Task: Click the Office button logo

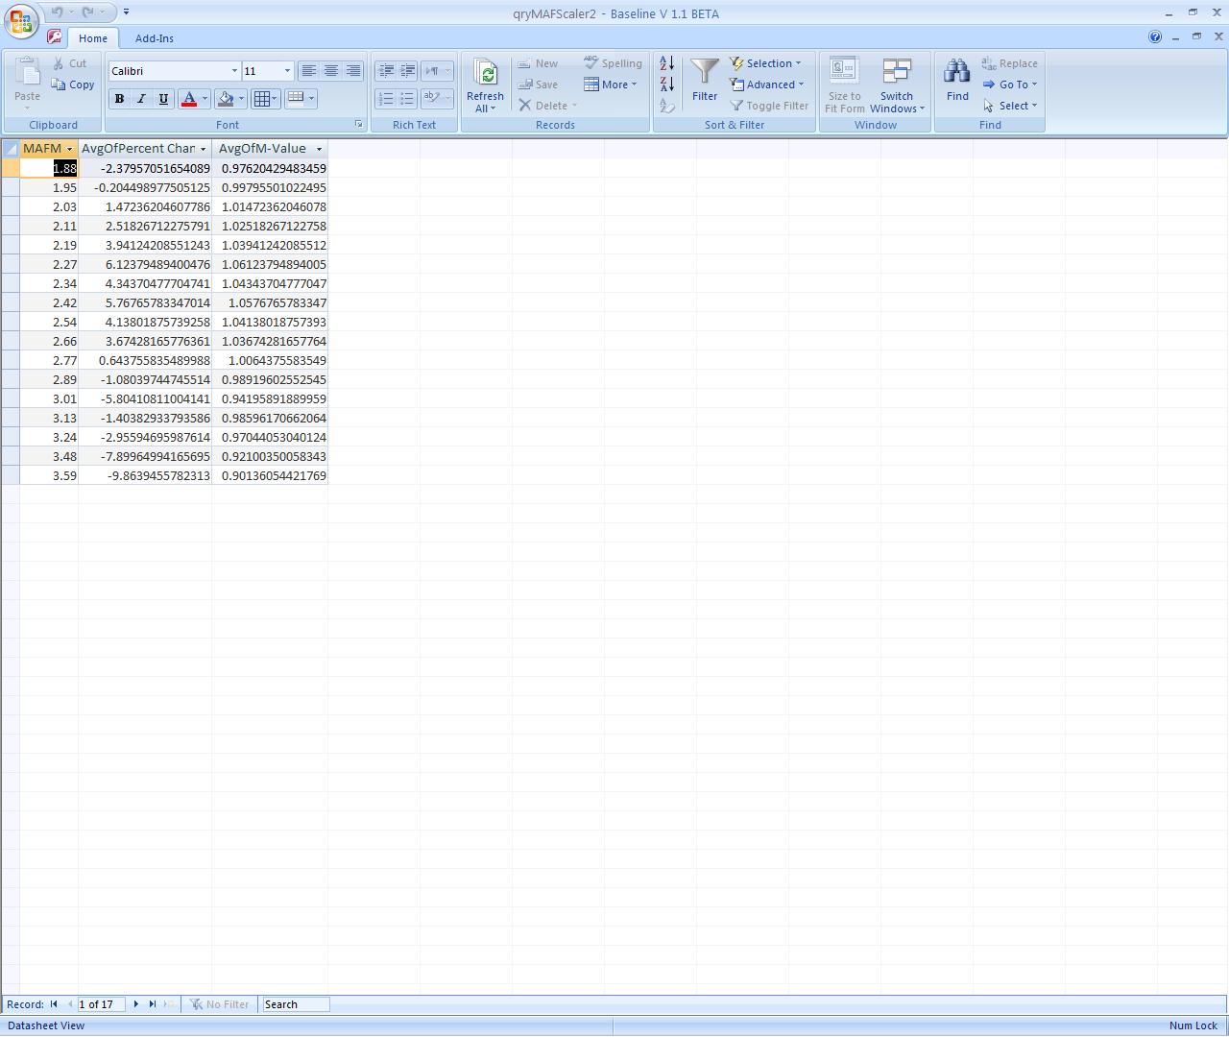Action: pyautogui.click(x=21, y=21)
